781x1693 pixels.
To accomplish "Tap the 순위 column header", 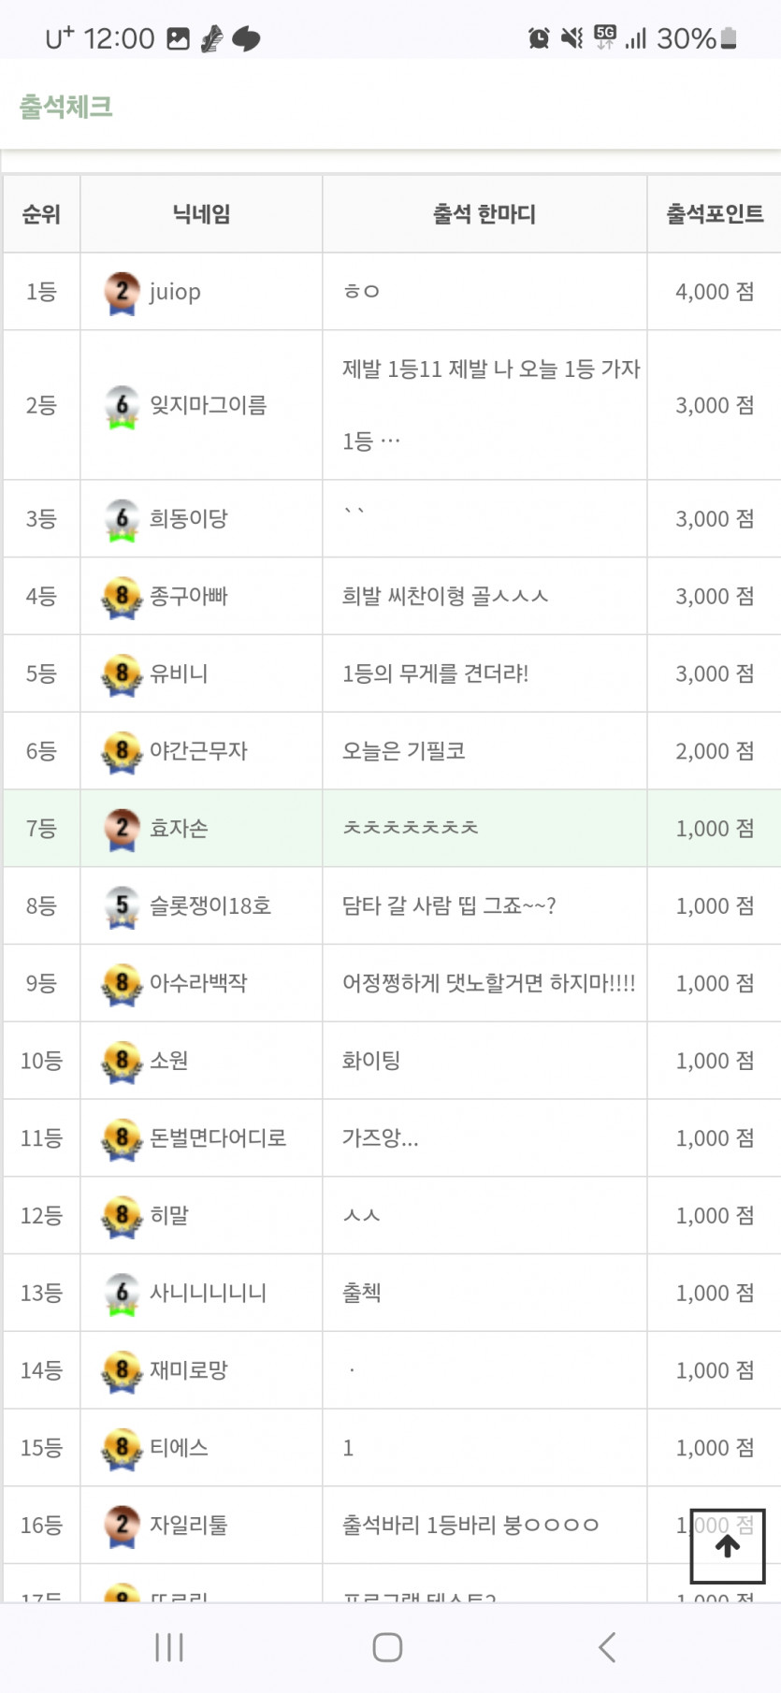I will tap(41, 214).
